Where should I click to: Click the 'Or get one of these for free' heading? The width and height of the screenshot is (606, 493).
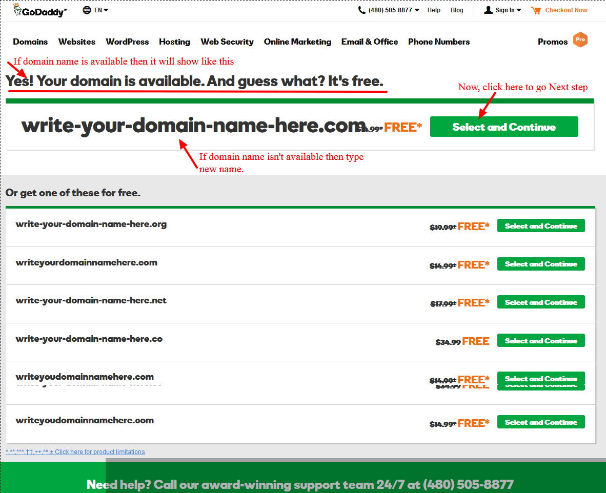(73, 193)
